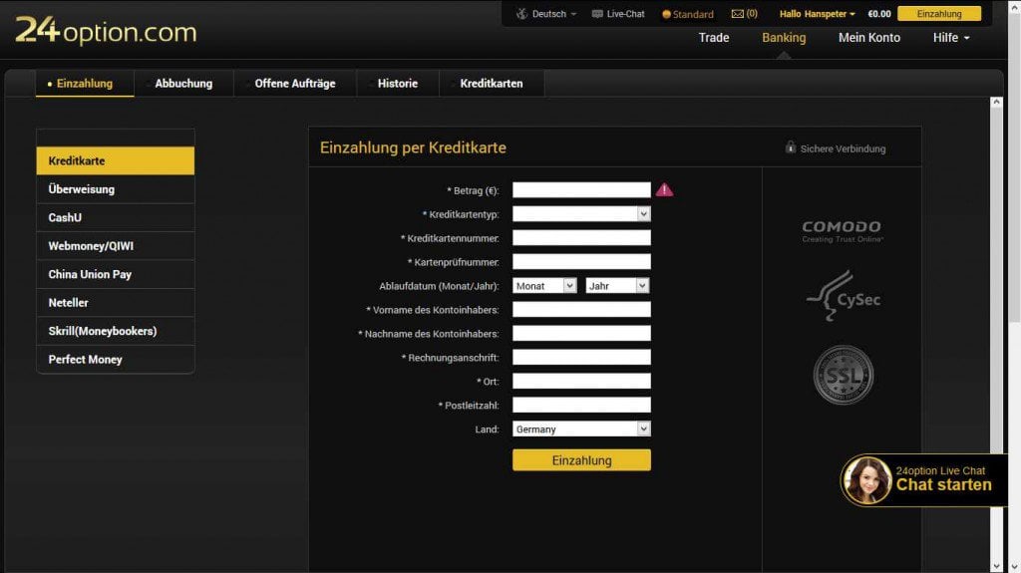1021x573 pixels.
Task: Open the Land country dropdown
Action: [x=581, y=430]
